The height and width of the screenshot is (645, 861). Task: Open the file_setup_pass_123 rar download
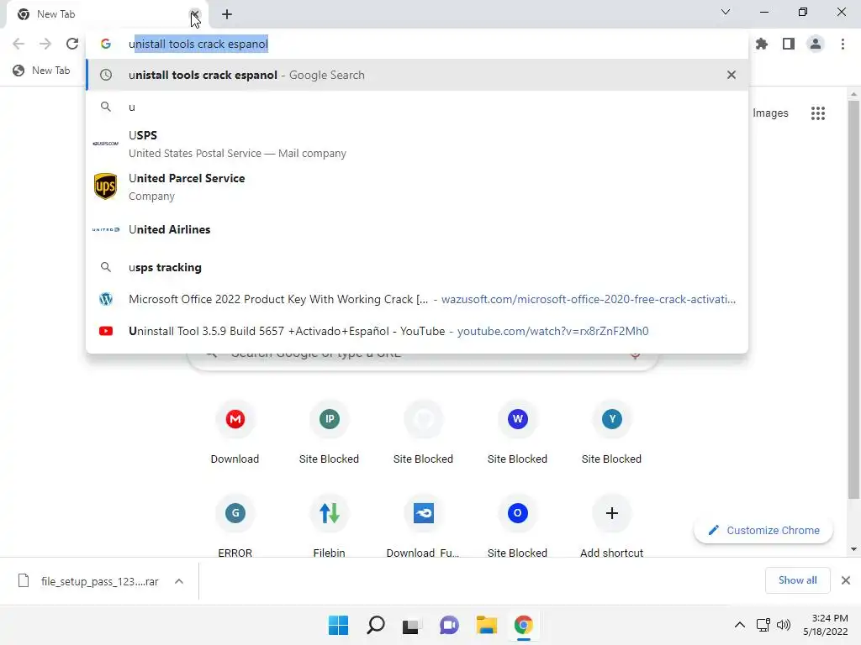pyautogui.click(x=87, y=581)
